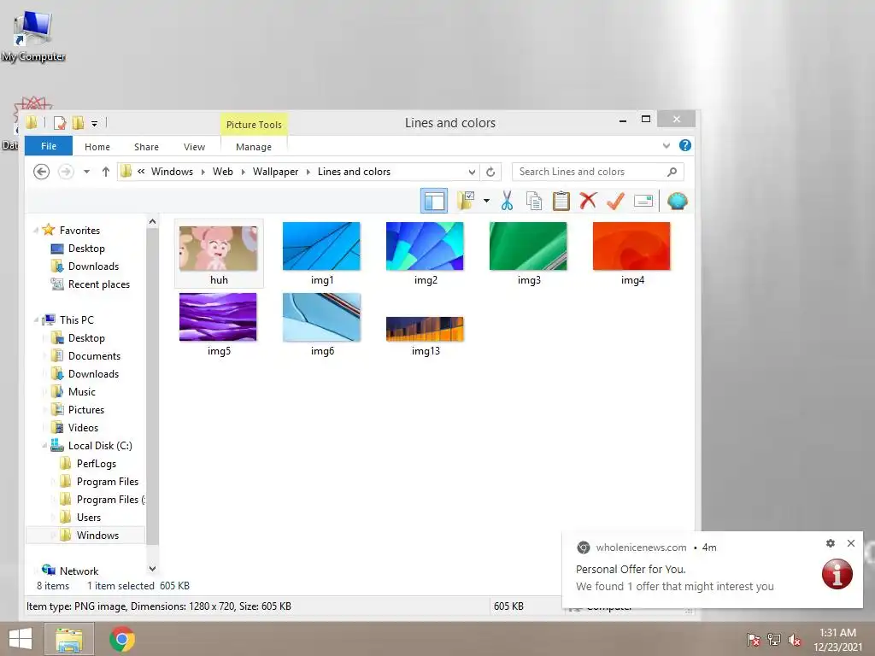Viewport: 875px width, 656px height.
Task: Expand address bar history dropdown
Action: pyautogui.click(x=472, y=172)
